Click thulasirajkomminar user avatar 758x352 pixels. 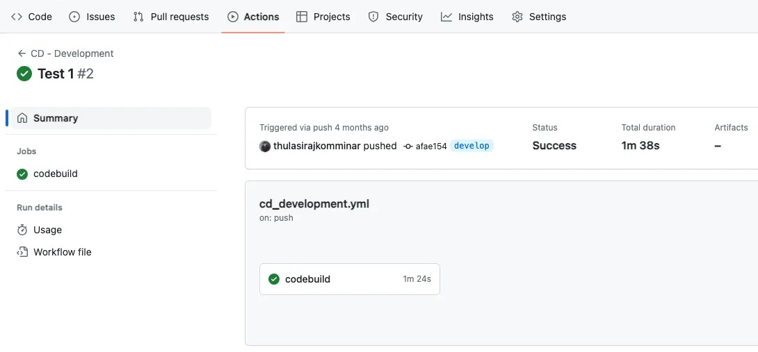[265, 146]
